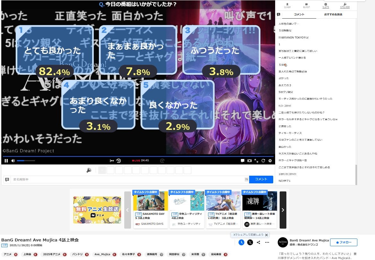
Task: Open the 米澤茜 tag
Action: [195, 254]
